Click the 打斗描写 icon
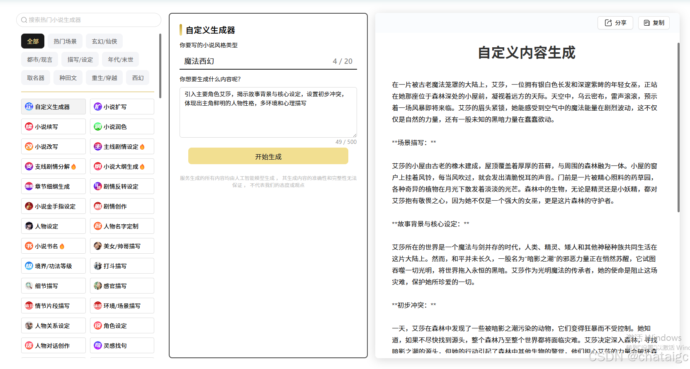The height and width of the screenshot is (369, 690). click(98, 266)
